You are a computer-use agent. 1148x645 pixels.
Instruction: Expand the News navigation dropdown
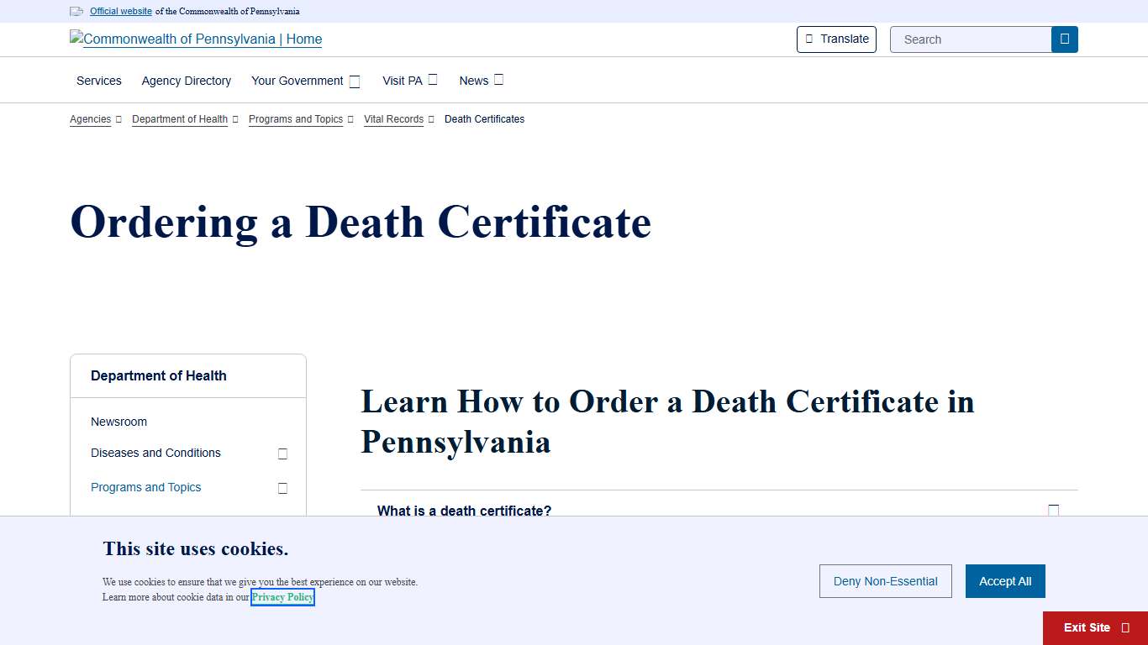click(499, 79)
